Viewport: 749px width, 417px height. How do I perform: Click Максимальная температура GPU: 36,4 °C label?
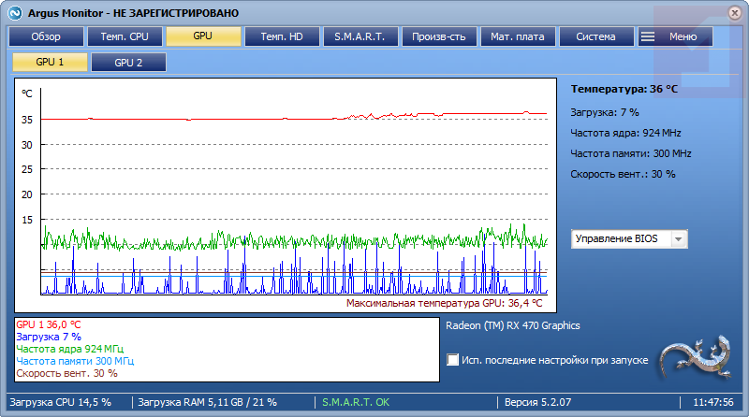tap(444, 304)
